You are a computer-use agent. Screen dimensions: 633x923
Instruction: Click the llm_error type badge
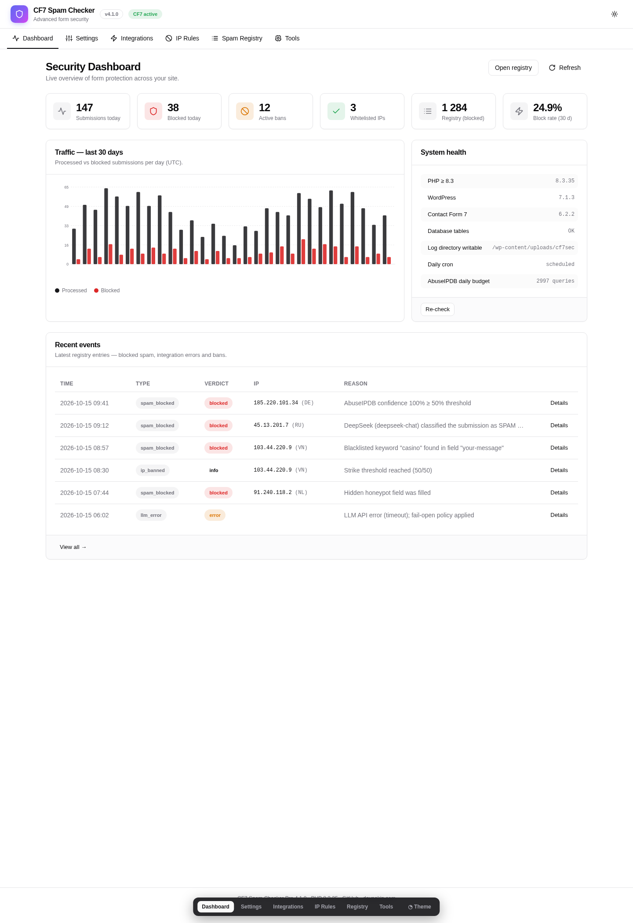(151, 515)
